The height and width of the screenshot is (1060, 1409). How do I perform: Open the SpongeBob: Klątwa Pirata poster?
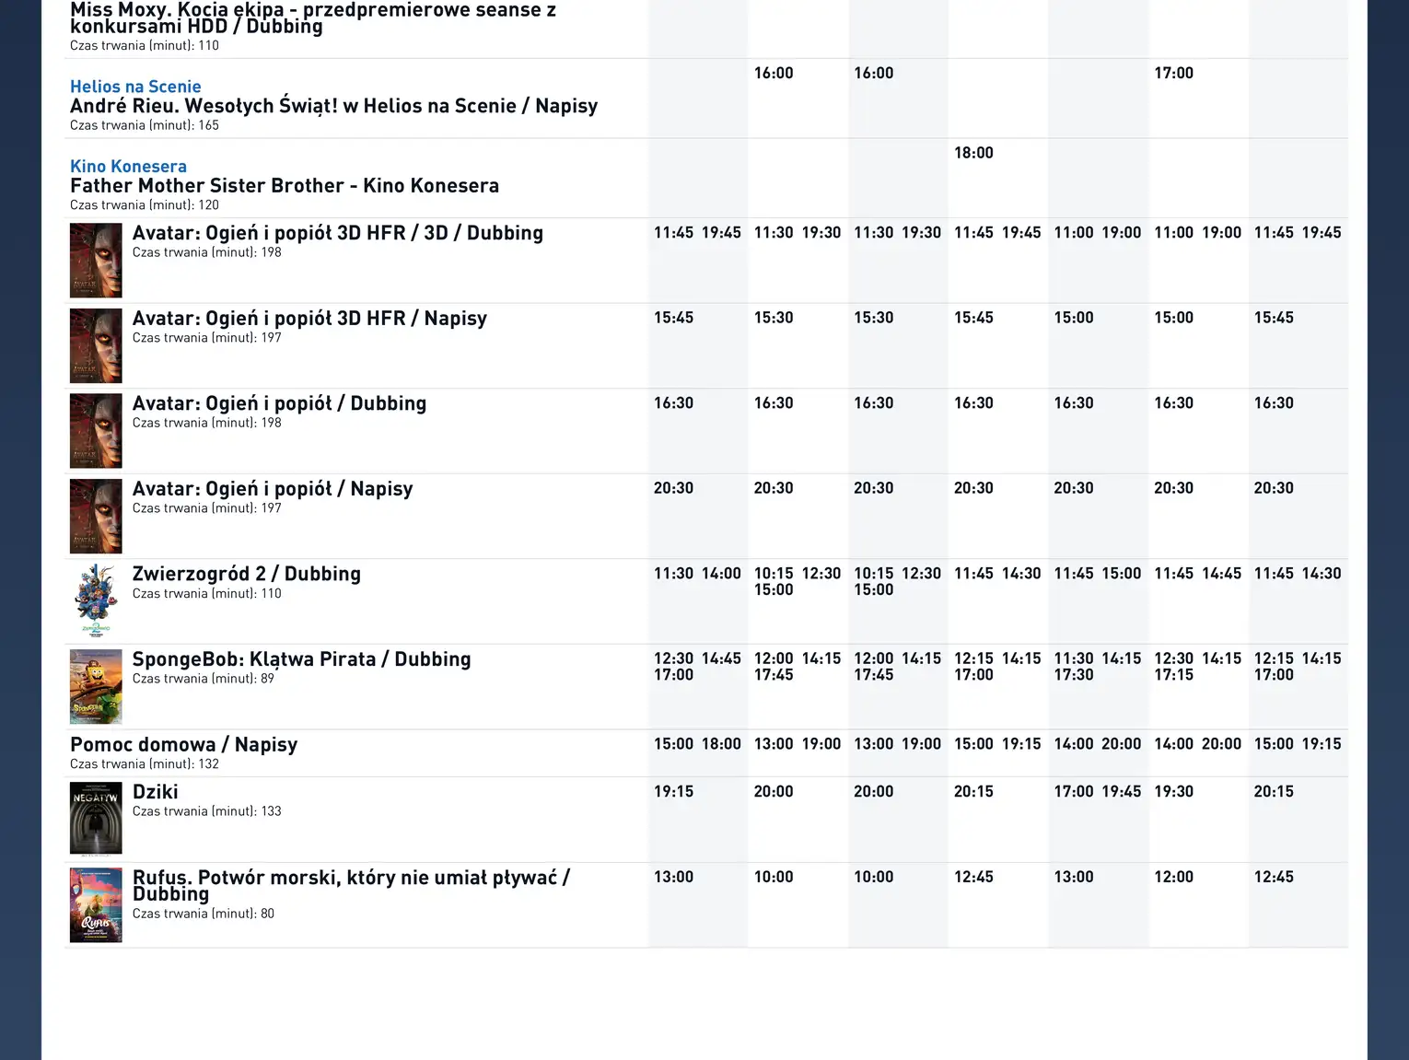point(96,686)
